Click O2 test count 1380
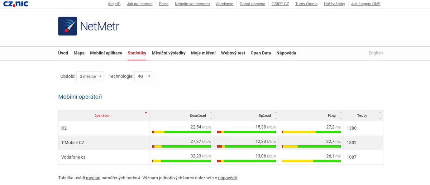 click(352, 128)
